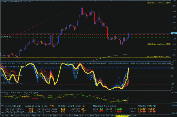Screen dimensions: 177x117
Task: Click Prev 20 Days Range value 133
Action: [x=63, y=111]
